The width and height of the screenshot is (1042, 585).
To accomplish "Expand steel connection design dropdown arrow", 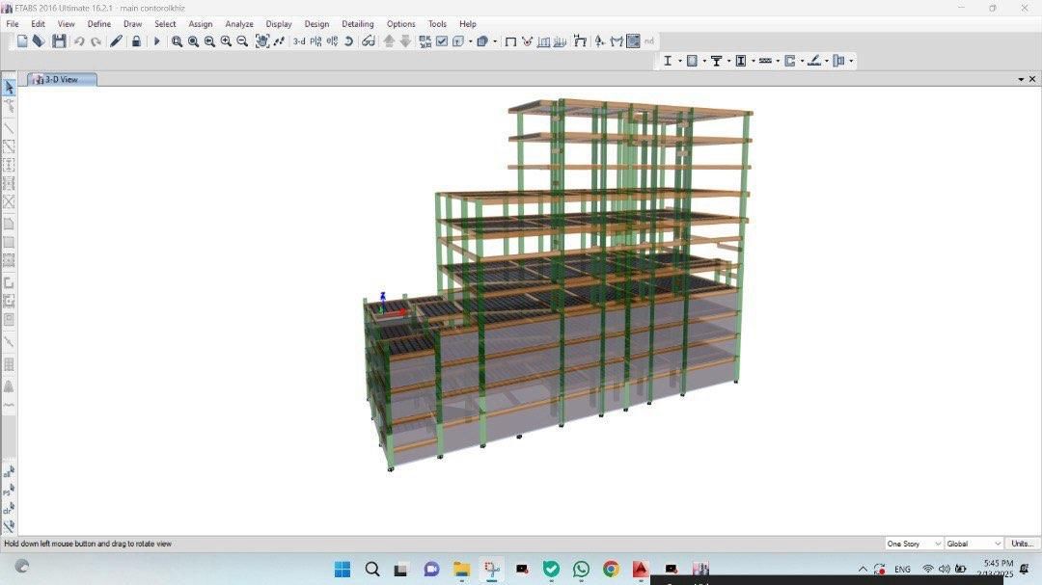I will tap(851, 61).
